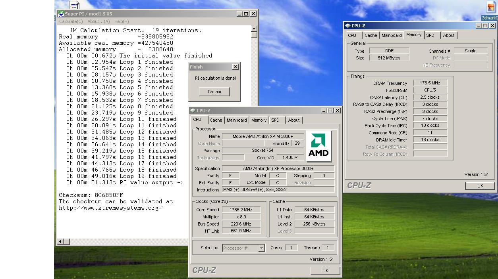Switch to Cache tab in front CPU-Z
498x279 pixels.
pos(216,120)
